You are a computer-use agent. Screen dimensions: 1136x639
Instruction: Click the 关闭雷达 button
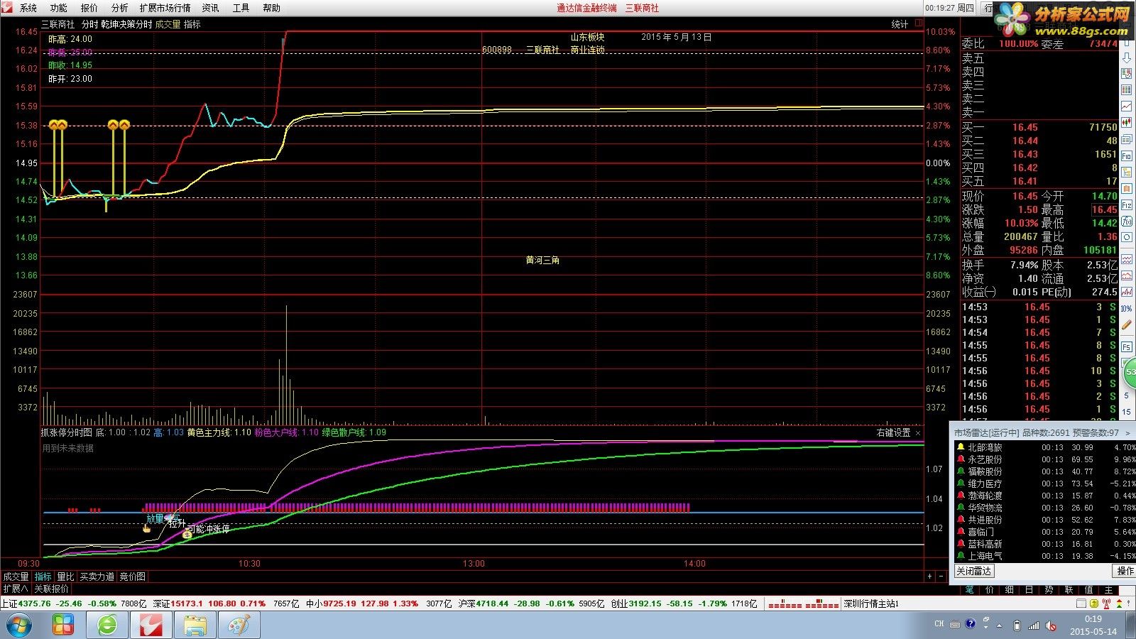[x=974, y=571]
